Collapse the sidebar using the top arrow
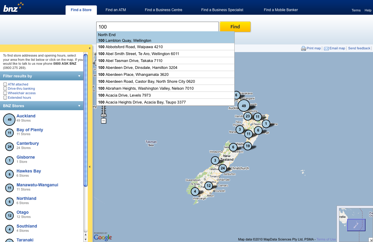The image size is (373, 242). coord(89,48)
